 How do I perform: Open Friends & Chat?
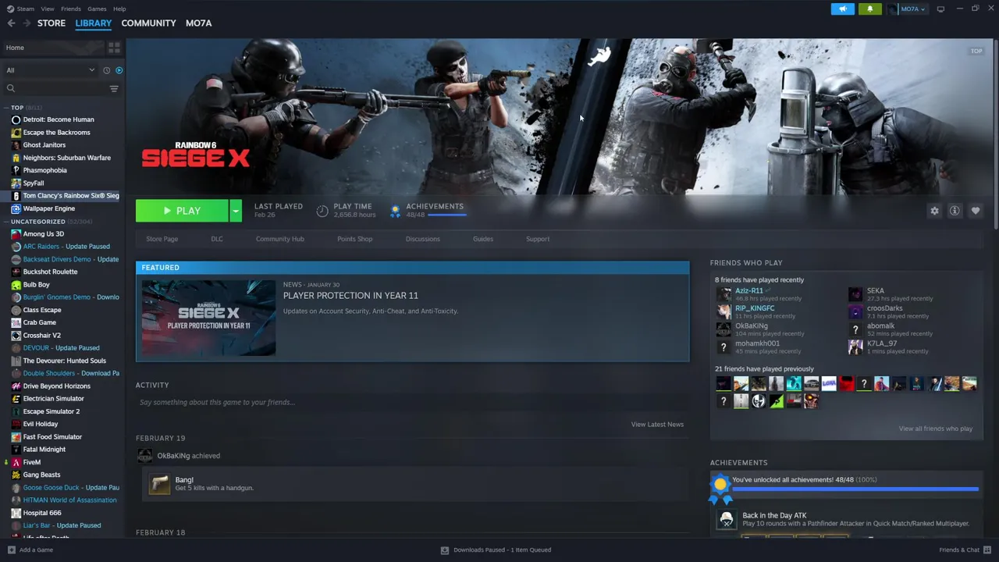(964, 550)
